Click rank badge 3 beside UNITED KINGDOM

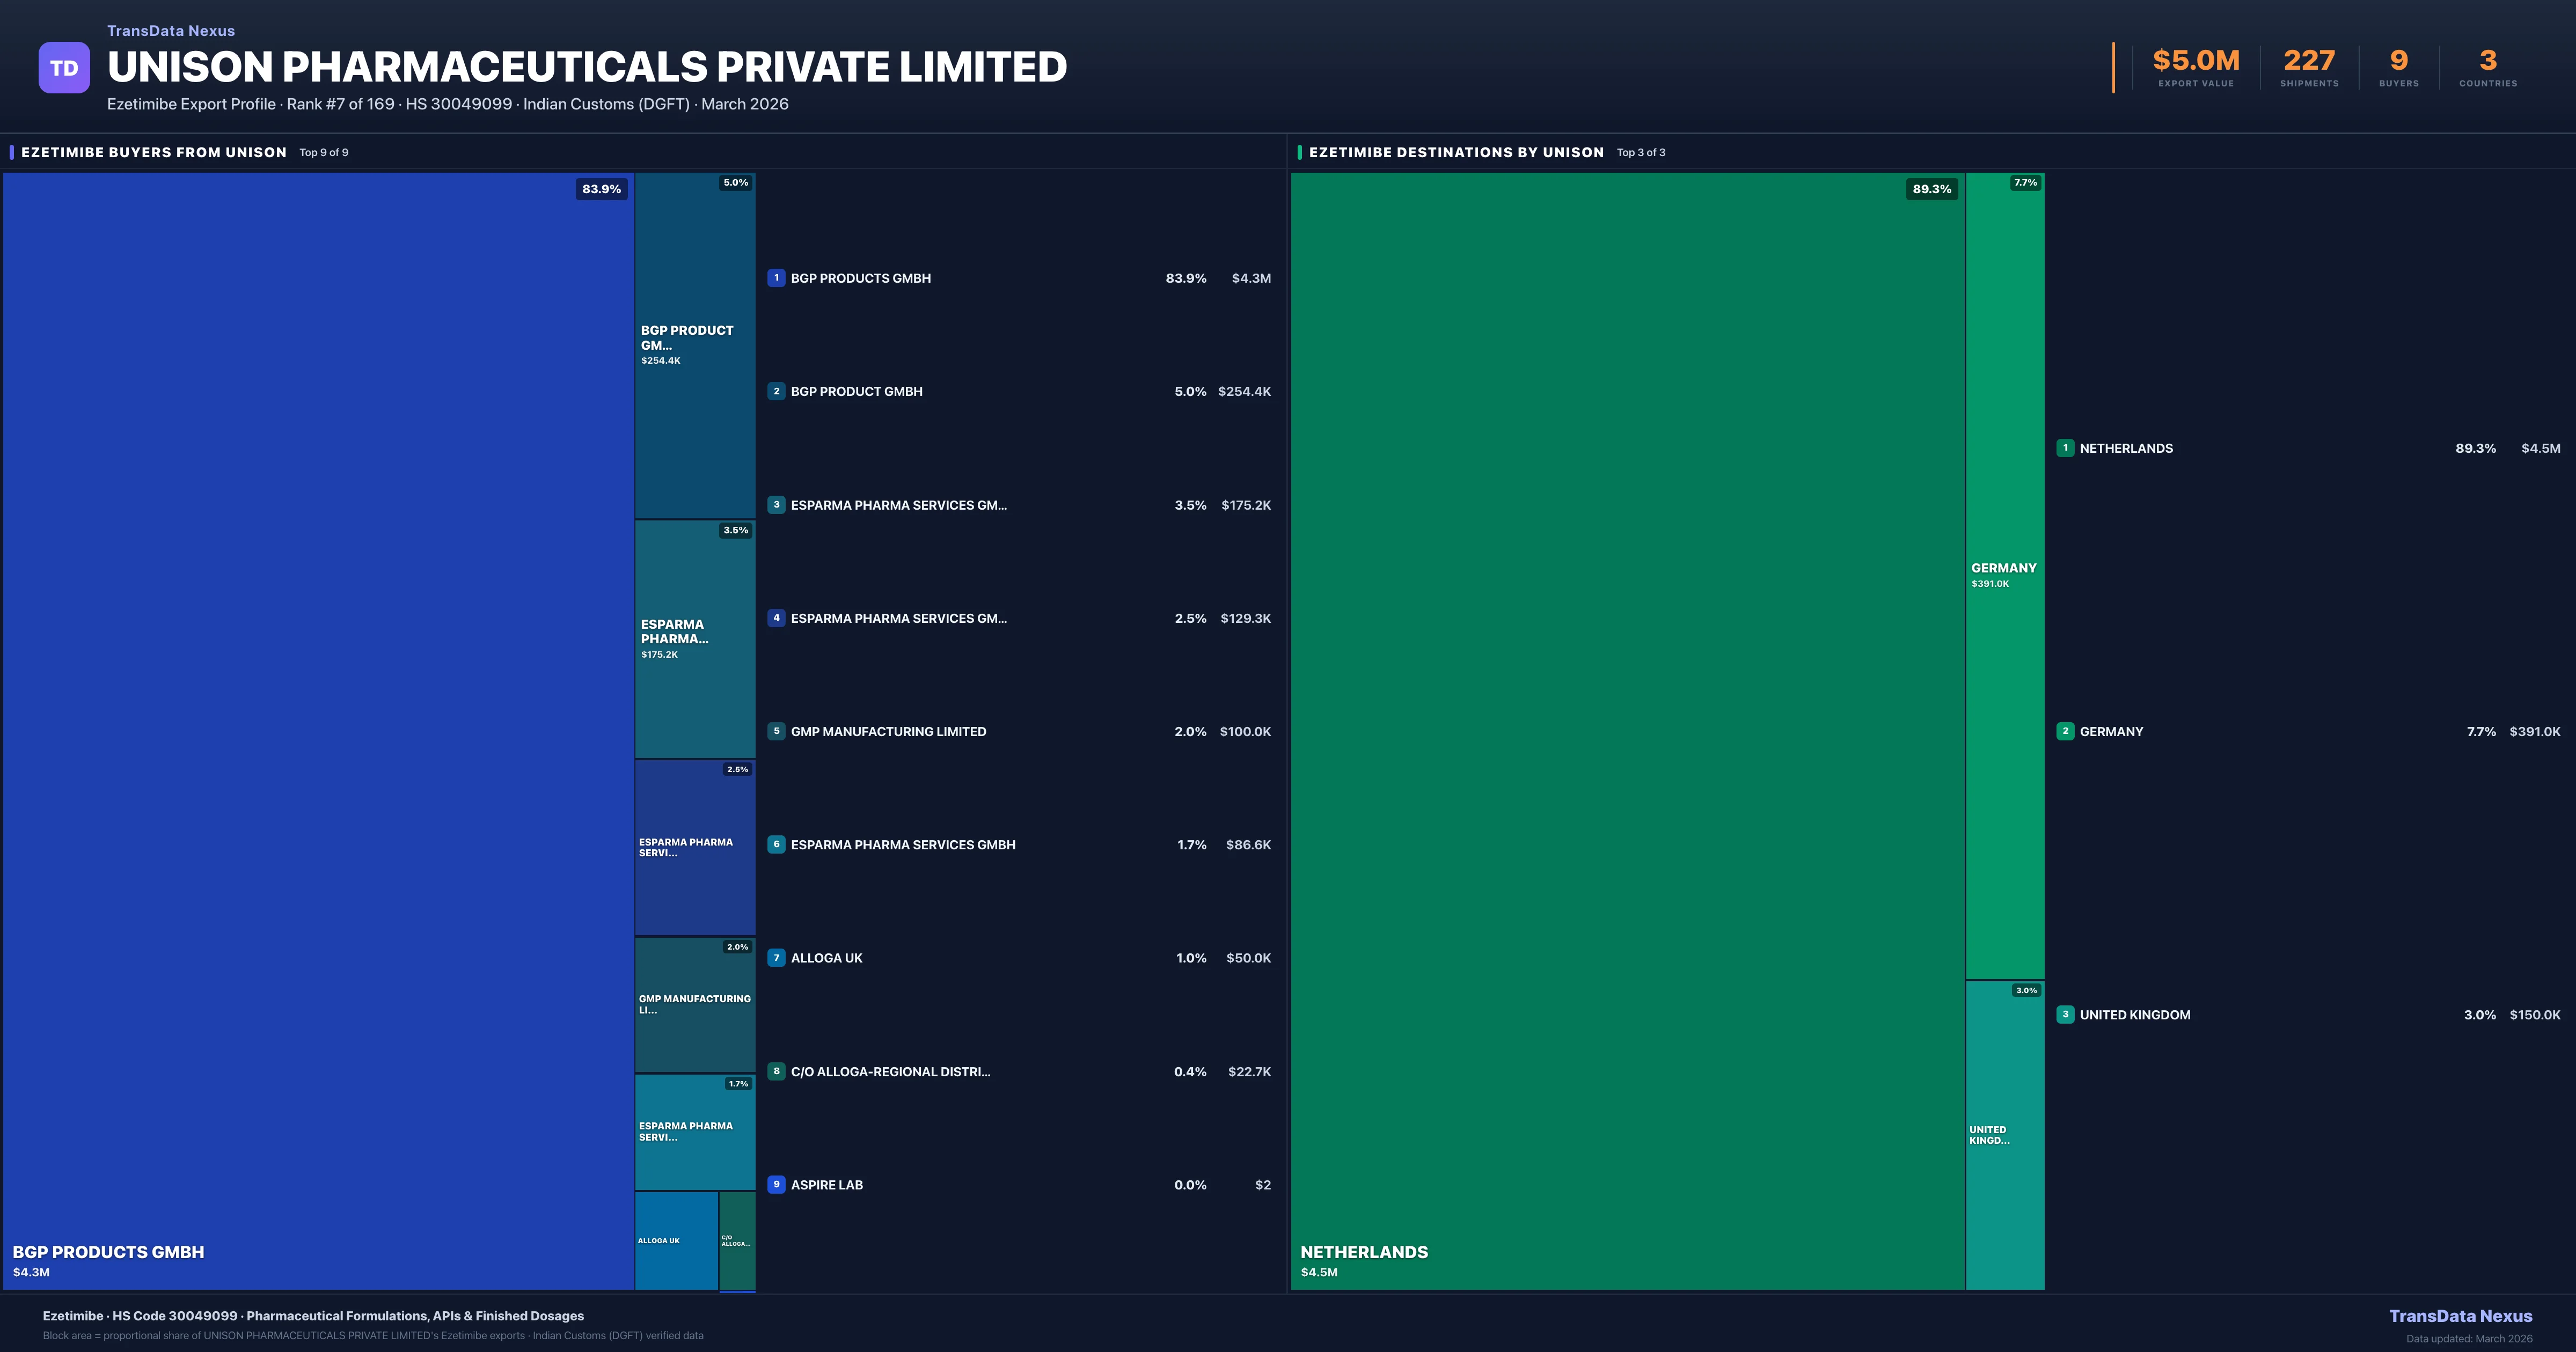tap(2065, 1014)
